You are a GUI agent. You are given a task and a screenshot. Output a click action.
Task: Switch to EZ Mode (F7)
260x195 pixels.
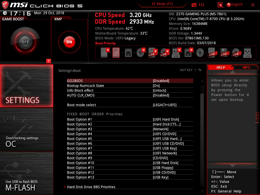click(x=162, y=4)
